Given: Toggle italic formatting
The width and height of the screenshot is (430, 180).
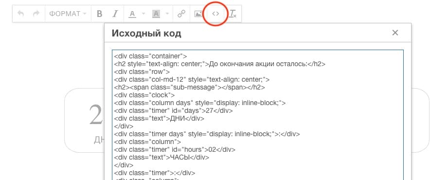Looking at the screenshot, I should pos(115,14).
